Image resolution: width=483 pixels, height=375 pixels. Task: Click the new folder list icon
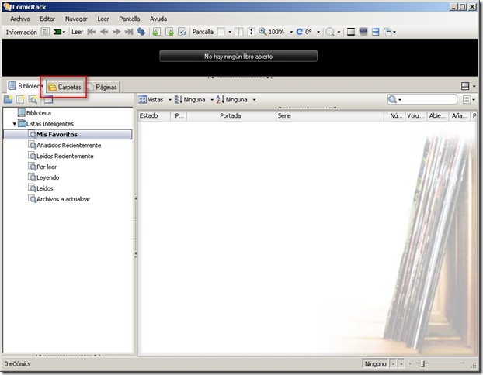9,99
